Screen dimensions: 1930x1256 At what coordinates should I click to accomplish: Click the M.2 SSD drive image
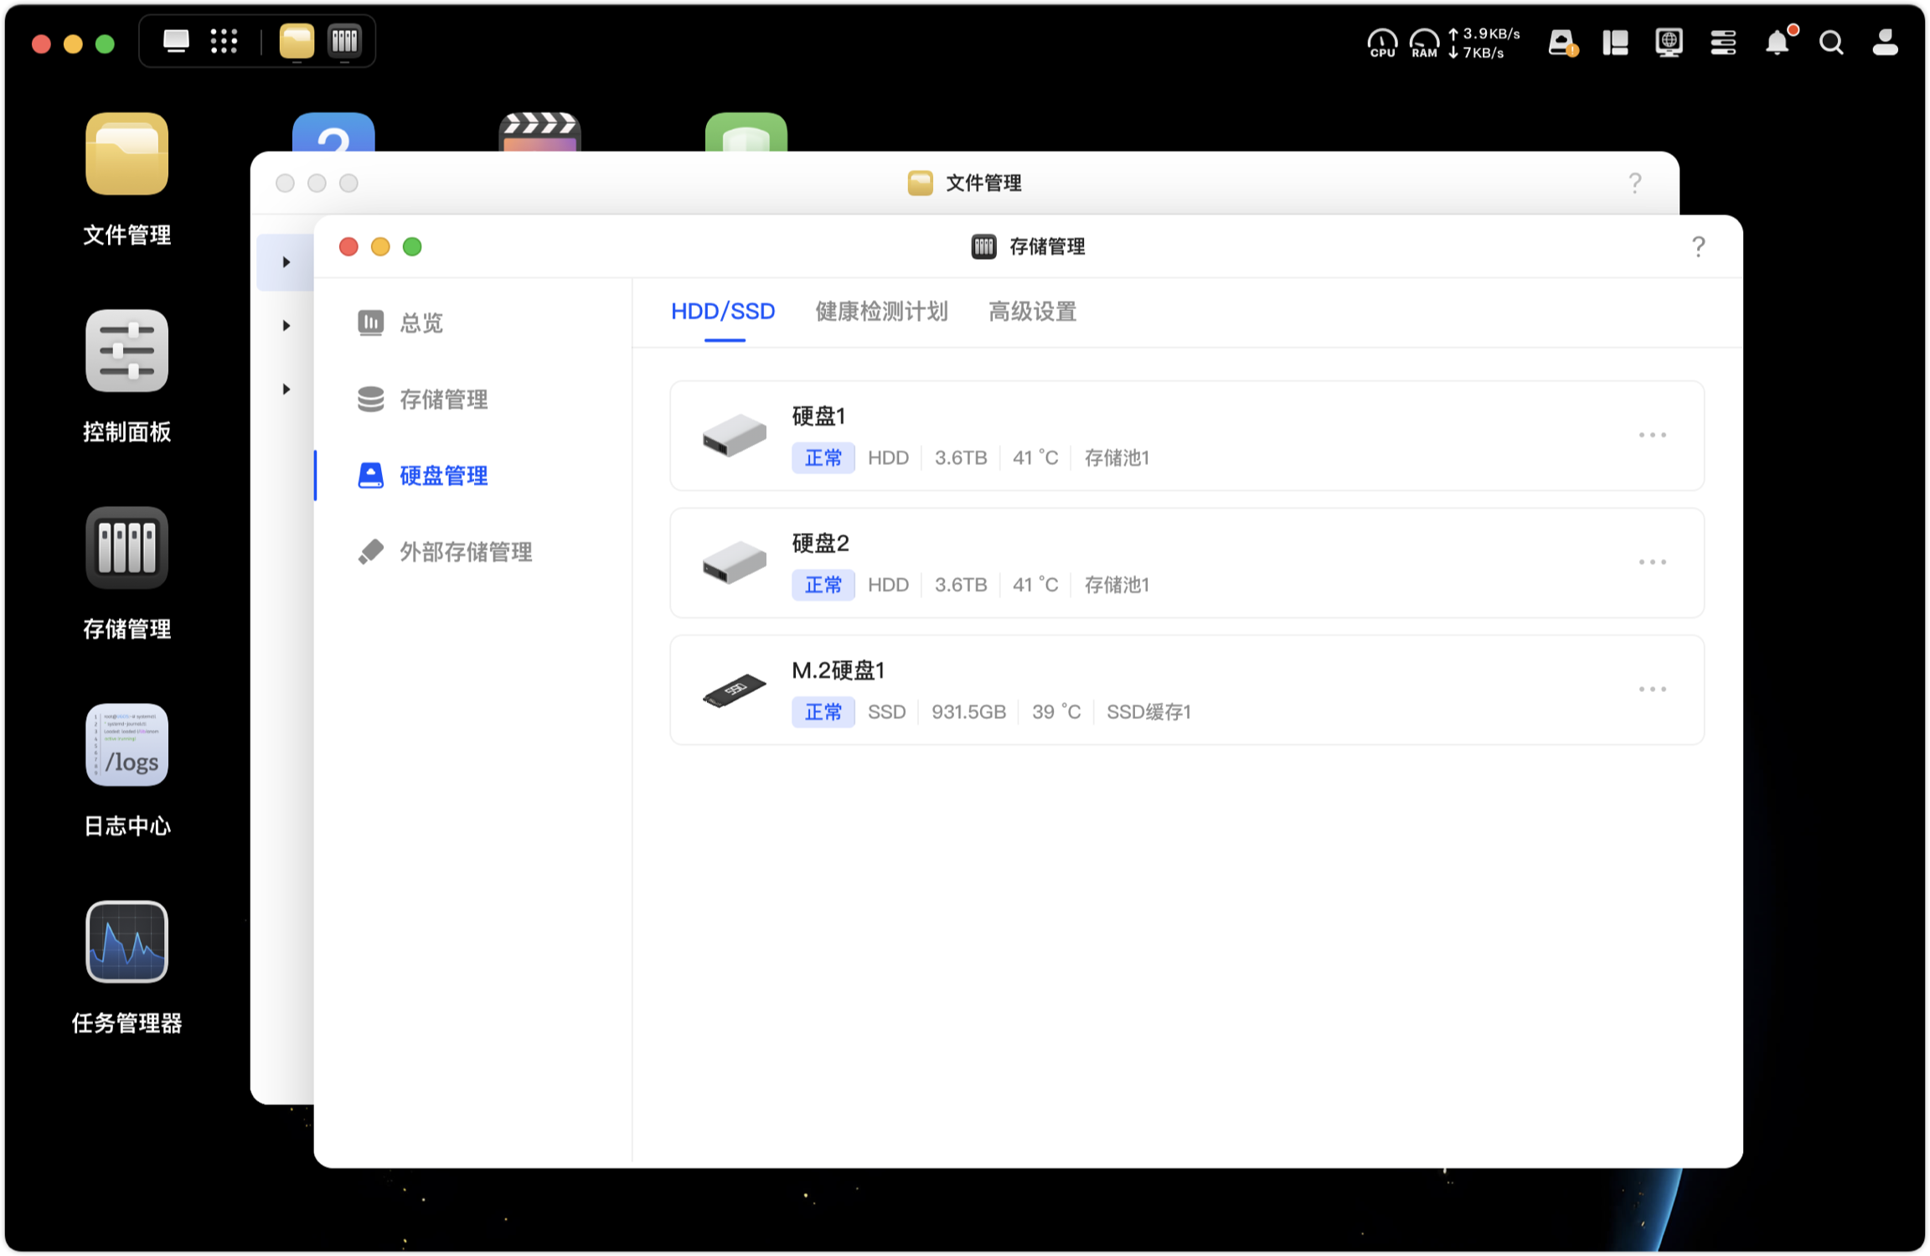point(734,690)
